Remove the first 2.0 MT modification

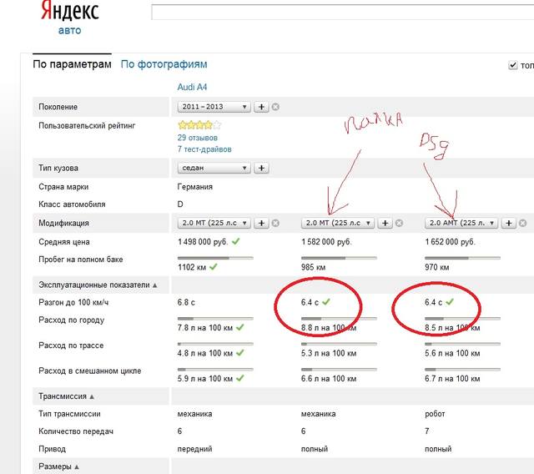[275, 223]
